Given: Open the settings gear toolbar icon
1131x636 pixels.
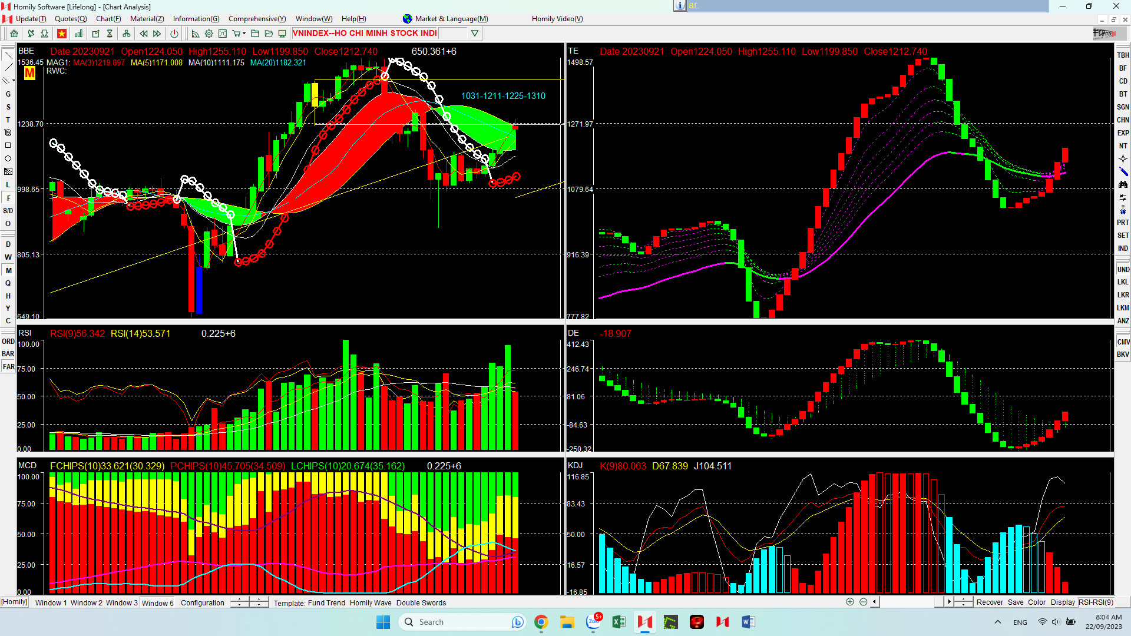Looking at the screenshot, I should point(209,34).
